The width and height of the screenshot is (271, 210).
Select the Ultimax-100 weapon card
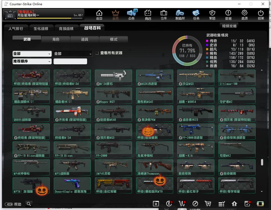point(237,78)
